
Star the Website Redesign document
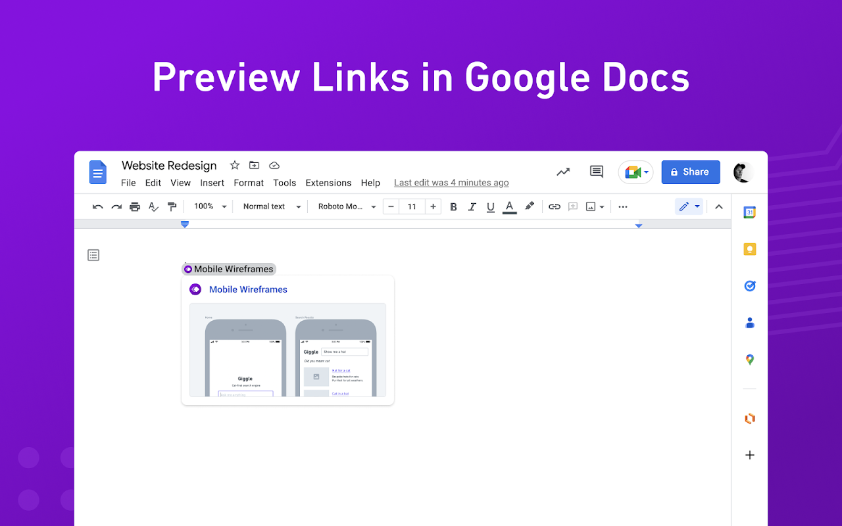coord(234,165)
